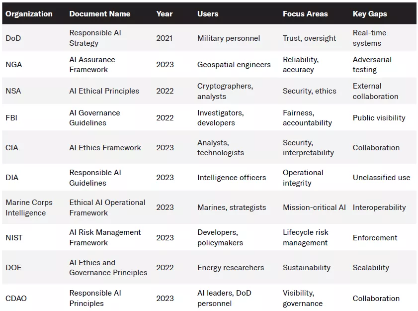The width and height of the screenshot is (418, 311).
Task: Click the Document Name column header
Action: point(100,14)
